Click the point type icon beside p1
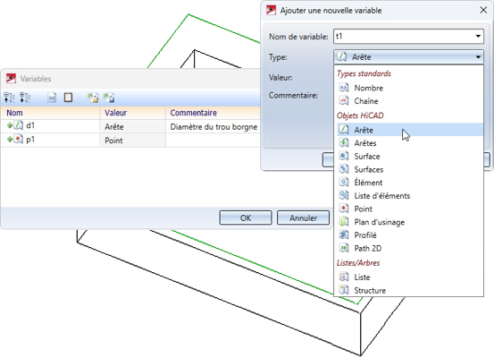The height and width of the screenshot is (358, 494). pos(19,140)
